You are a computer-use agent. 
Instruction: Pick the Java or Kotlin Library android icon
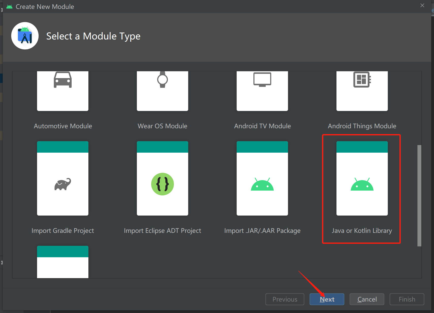362,184
